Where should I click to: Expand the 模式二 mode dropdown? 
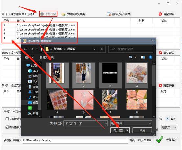click(170, 127)
